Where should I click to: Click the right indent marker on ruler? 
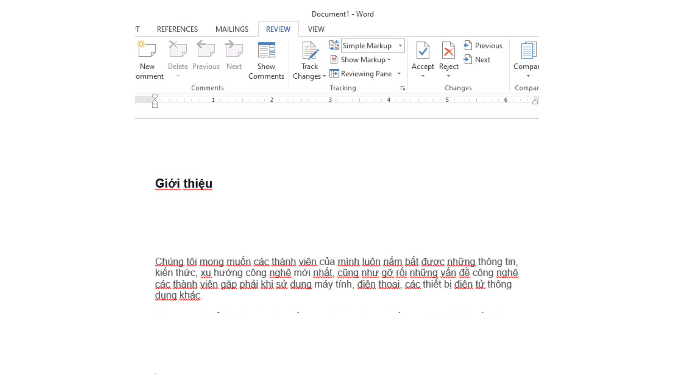click(x=535, y=102)
